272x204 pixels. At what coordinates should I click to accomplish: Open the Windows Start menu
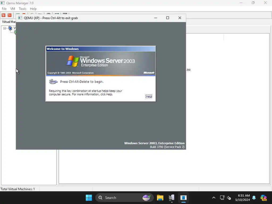(89, 198)
